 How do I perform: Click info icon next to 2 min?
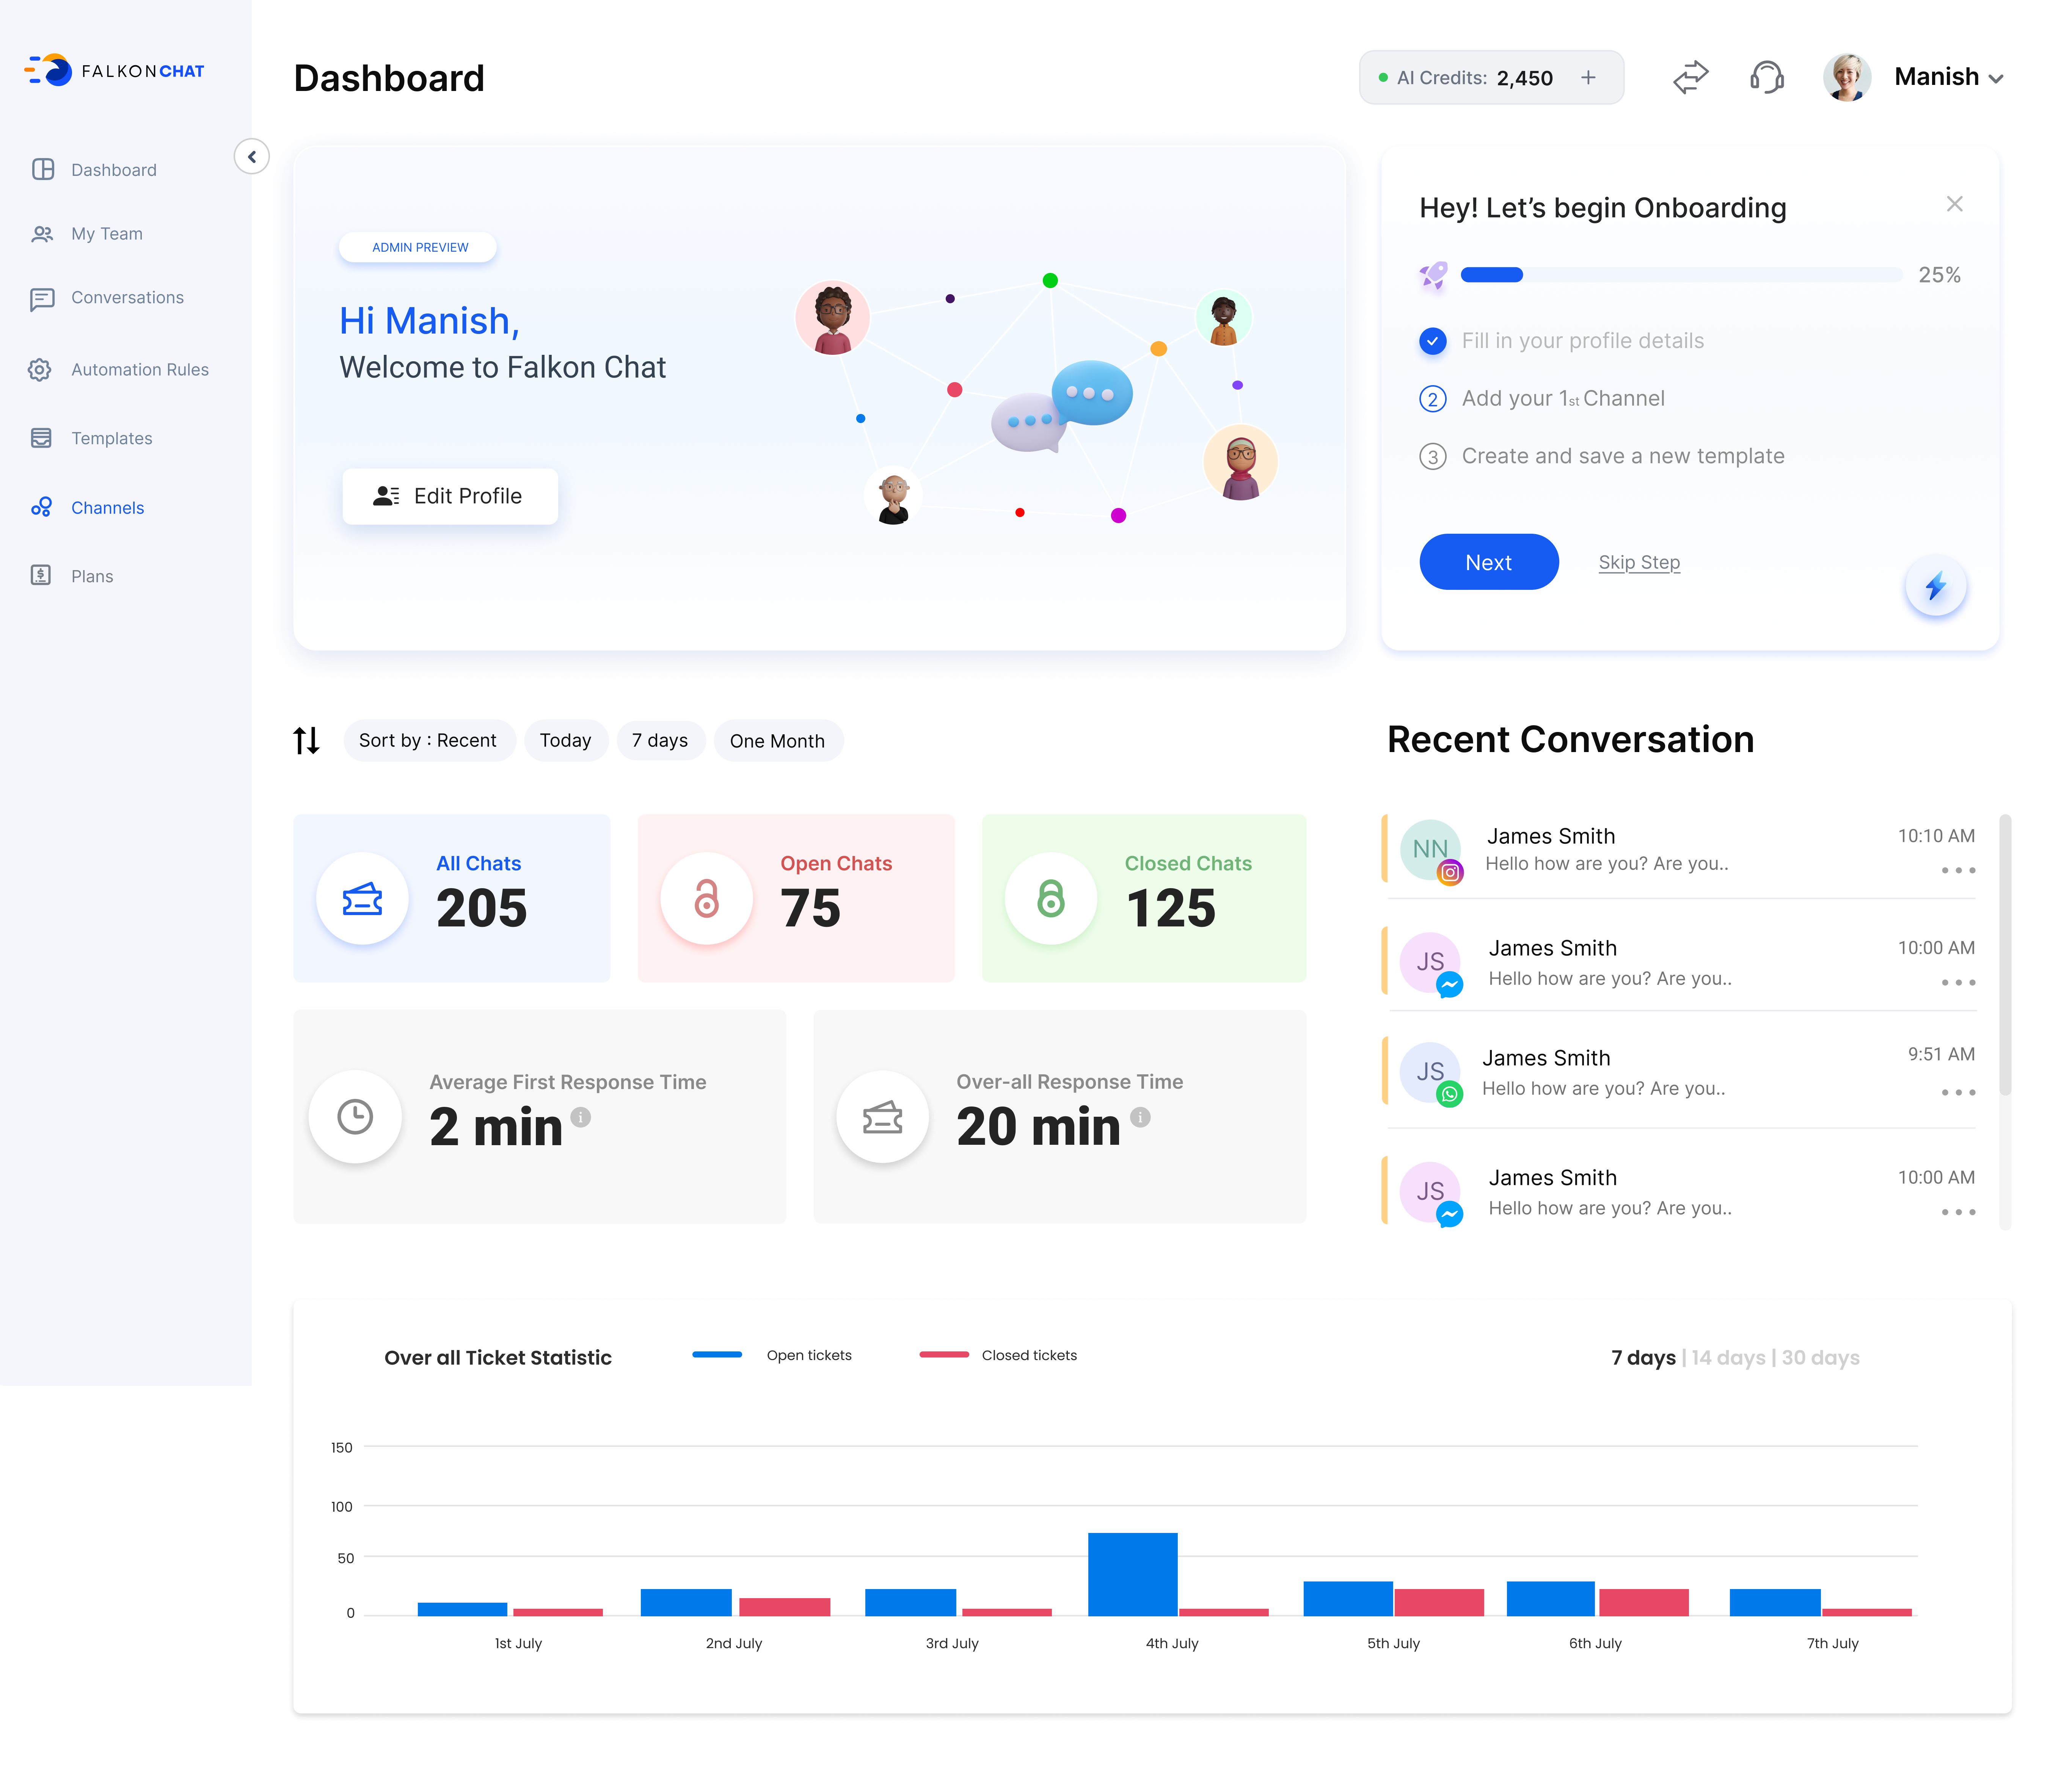(x=581, y=1117)
